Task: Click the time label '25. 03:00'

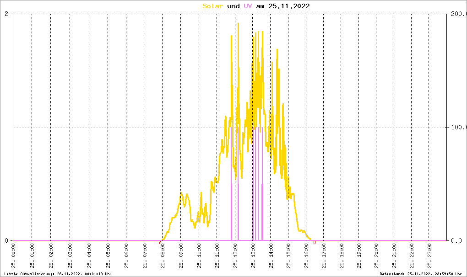Action: click(x=70, y=256)
